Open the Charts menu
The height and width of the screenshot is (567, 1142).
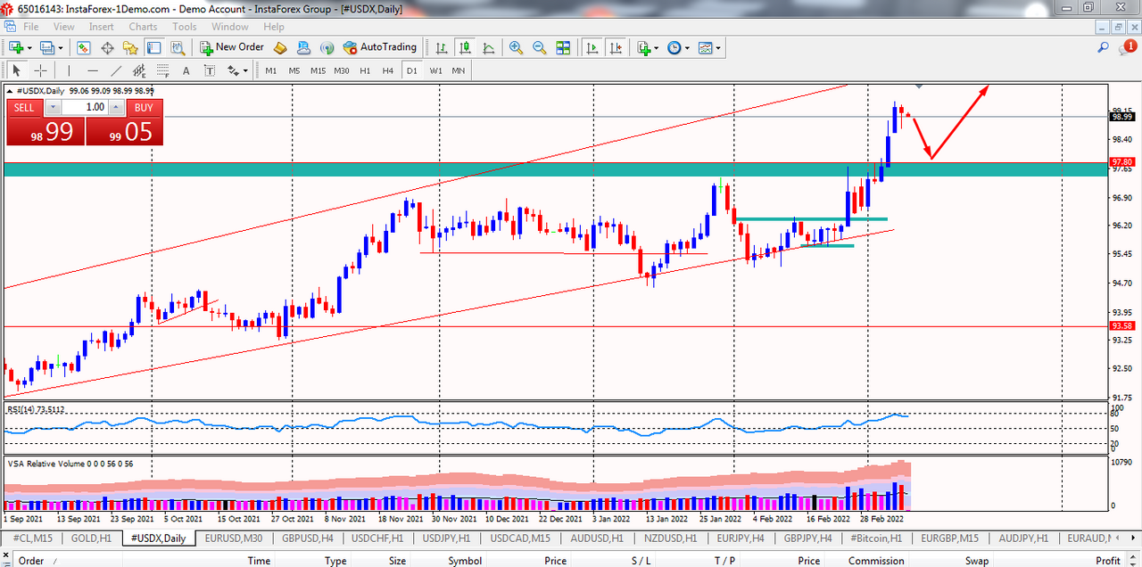pyautogui.click(x=143, y=27)
